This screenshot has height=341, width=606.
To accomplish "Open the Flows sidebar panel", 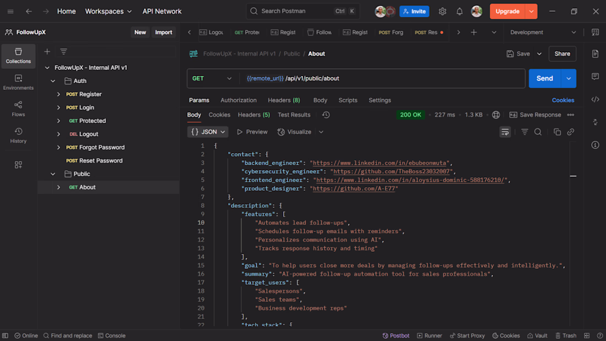I will coord(18,109).
